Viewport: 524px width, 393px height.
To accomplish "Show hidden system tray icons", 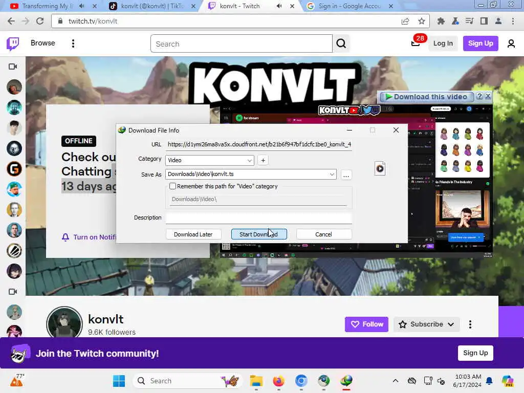I will tap(396, 381).
